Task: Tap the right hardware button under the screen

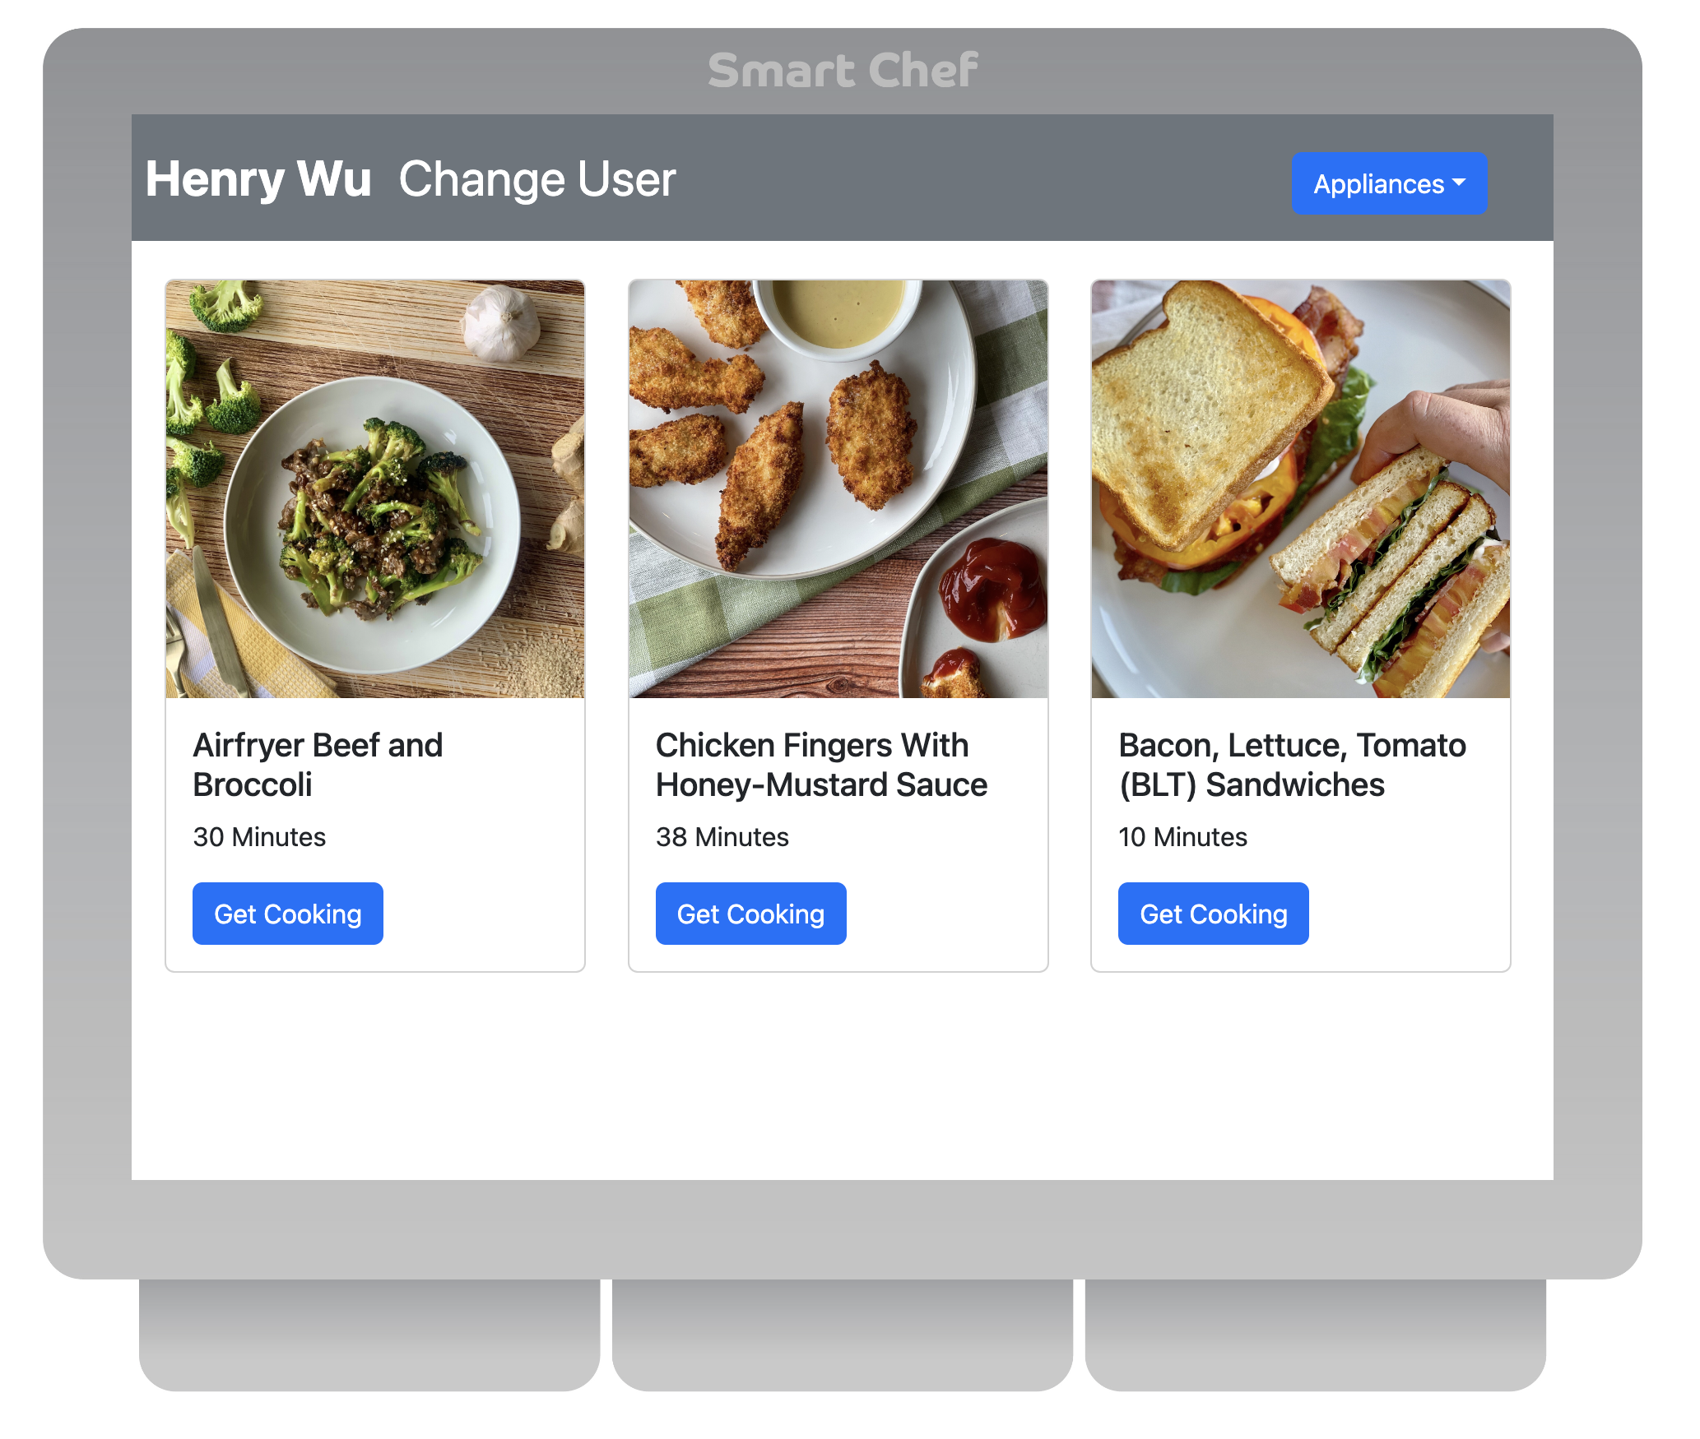Action: [1316, 1334]
